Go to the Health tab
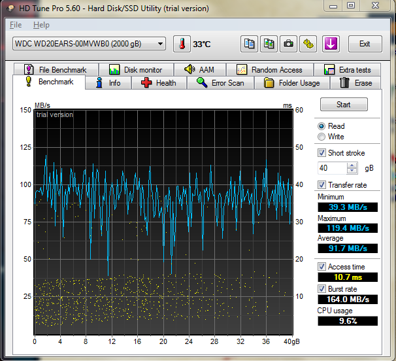 159,83
